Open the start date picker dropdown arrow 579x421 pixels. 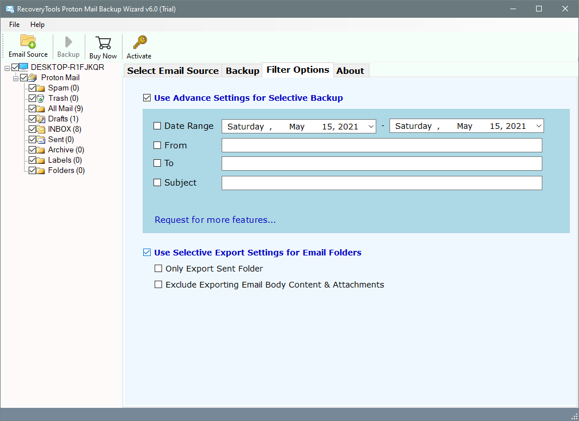pos(371,127)
